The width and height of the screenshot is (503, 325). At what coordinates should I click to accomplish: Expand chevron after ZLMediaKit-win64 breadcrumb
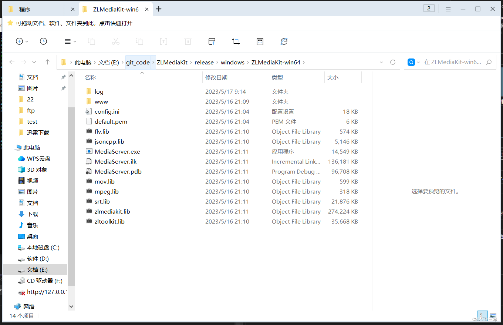click(x=304, y=62)
